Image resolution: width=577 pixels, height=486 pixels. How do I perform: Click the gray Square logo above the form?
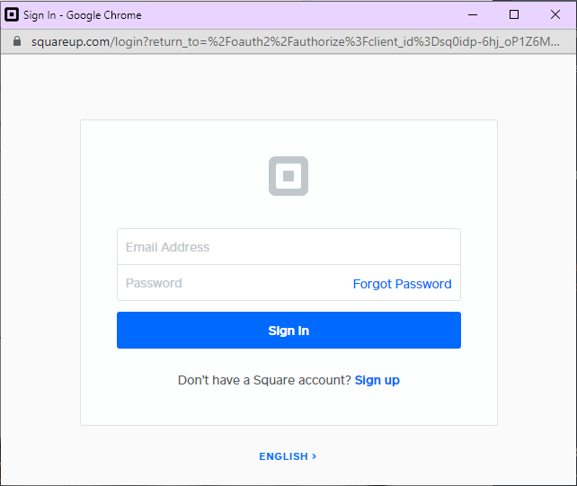[288, 176]
